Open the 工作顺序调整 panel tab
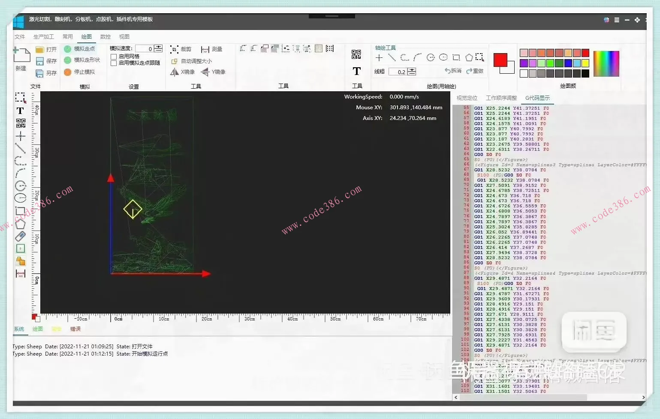660x419 pixels. pos(501,98)
